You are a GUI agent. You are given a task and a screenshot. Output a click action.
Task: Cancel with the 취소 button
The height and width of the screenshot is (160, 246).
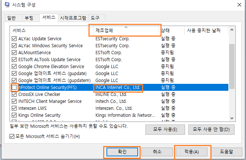click(157, 152)
